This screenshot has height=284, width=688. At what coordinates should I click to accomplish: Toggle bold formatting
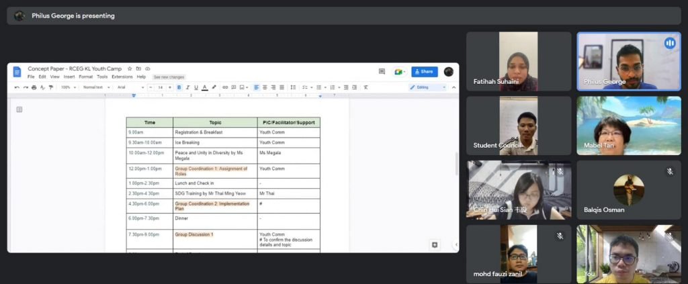179,87
